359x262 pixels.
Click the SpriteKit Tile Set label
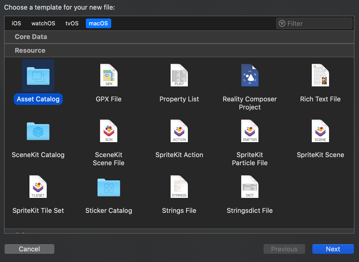[38, 211]
